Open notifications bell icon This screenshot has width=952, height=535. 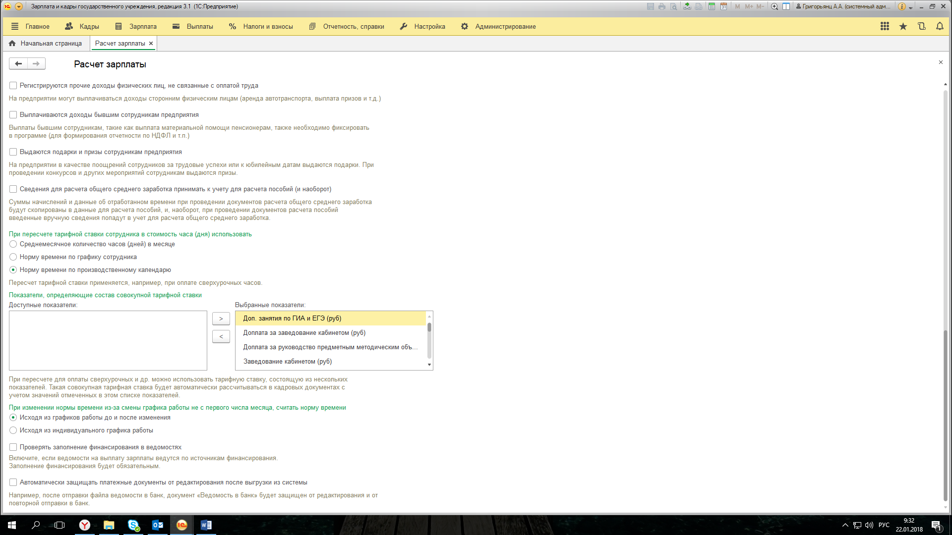940,26
